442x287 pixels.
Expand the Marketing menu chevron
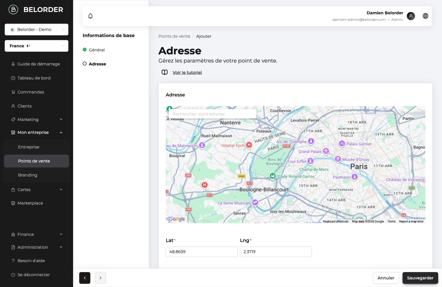[61, 119]
